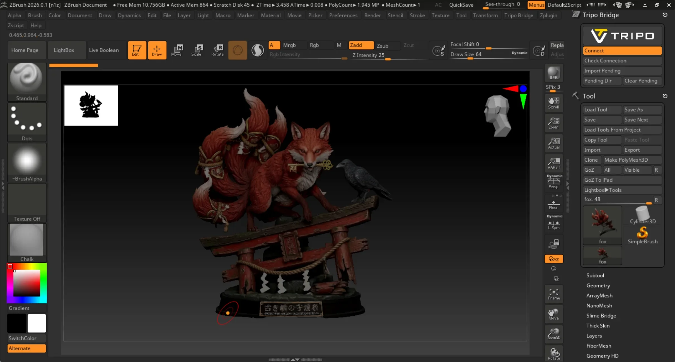Screen dimensions: 675x362
Task: Click the Gizmo 3D sphere icon
Action: 238,50
